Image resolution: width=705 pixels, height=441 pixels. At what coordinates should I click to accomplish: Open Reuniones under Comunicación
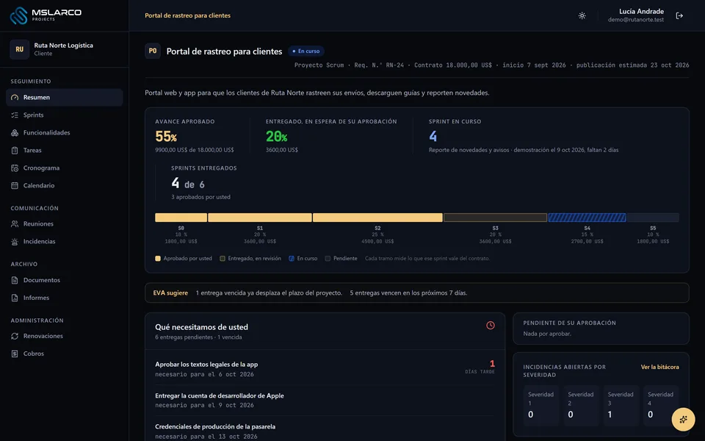click(x=65, y=223)
